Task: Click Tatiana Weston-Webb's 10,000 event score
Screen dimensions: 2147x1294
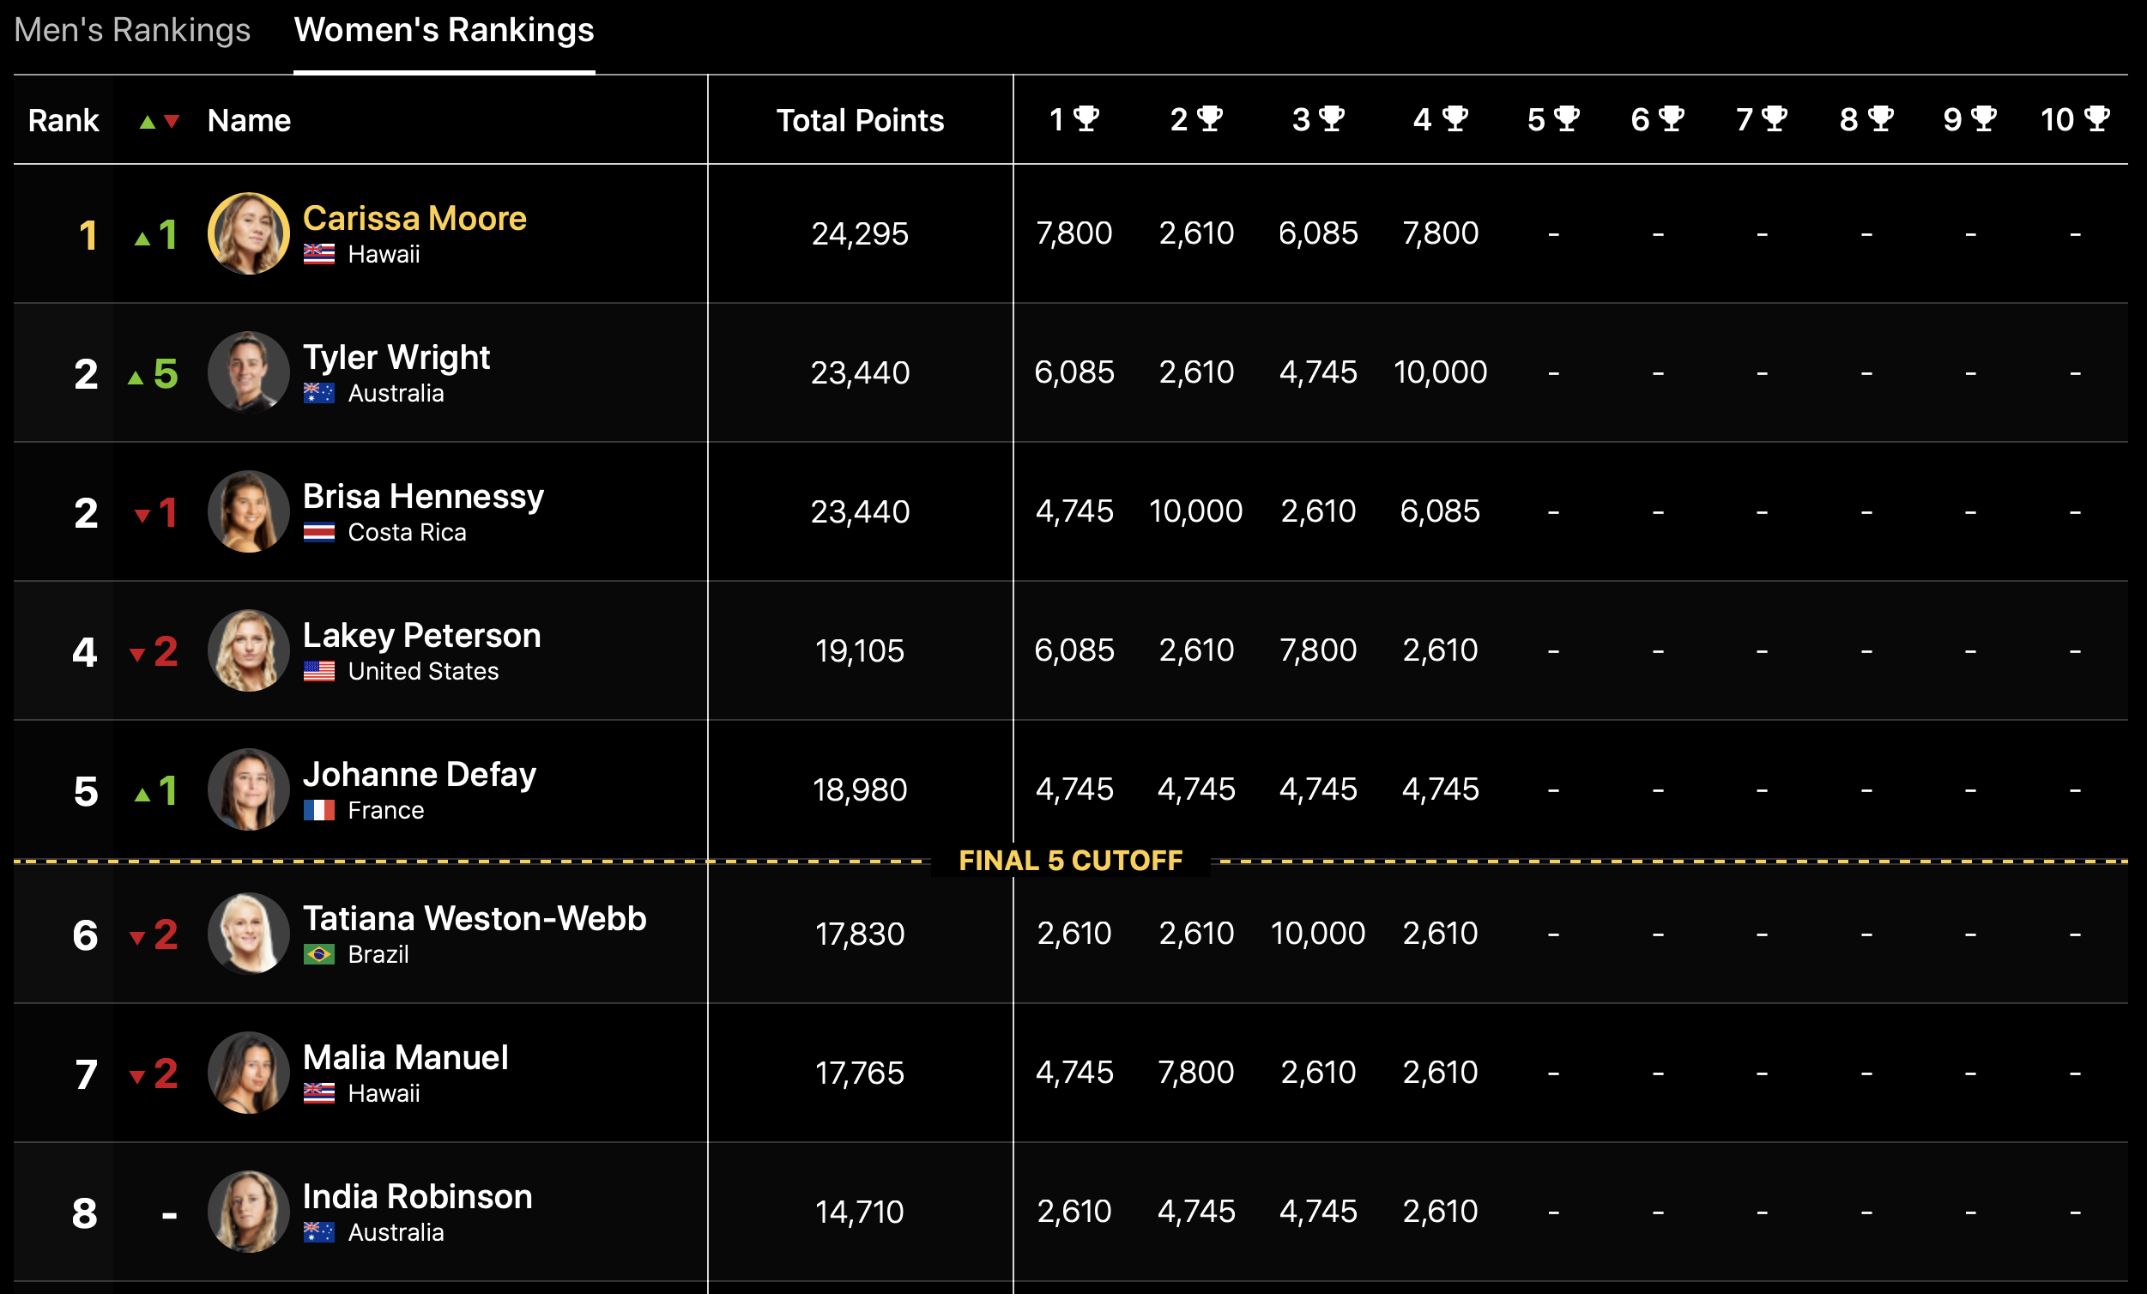Action: pos(1317,934)
